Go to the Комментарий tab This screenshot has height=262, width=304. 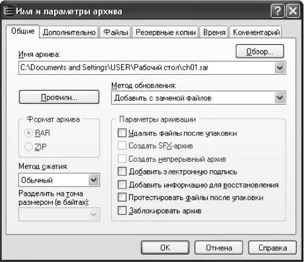[256, 32]
